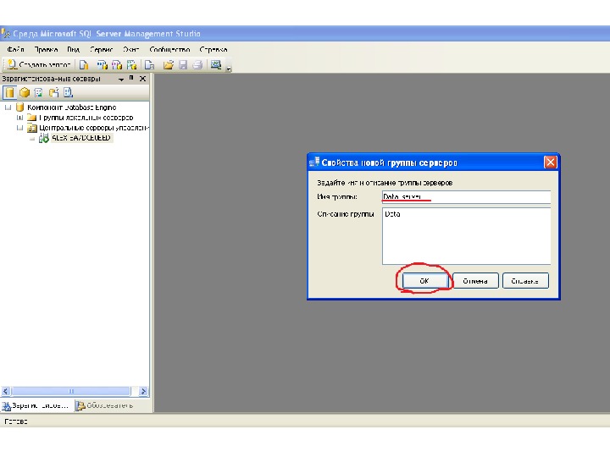Viewport: 610px width, 457px height.
Task: Confirm the new server group with OK
Action: [424, 281]
